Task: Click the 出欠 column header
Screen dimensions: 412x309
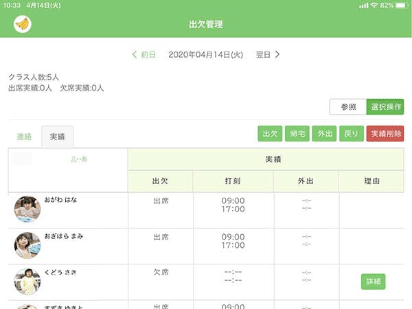Action: (x=160, y=181)
